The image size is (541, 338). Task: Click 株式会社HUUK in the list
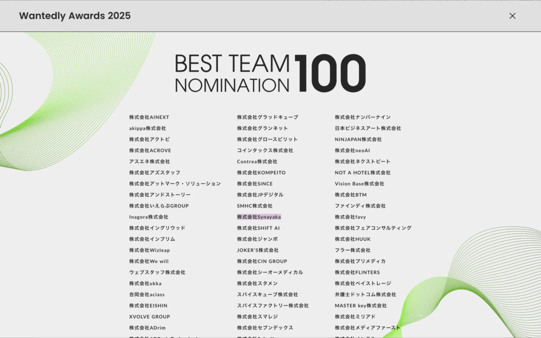tap(352, 239)
